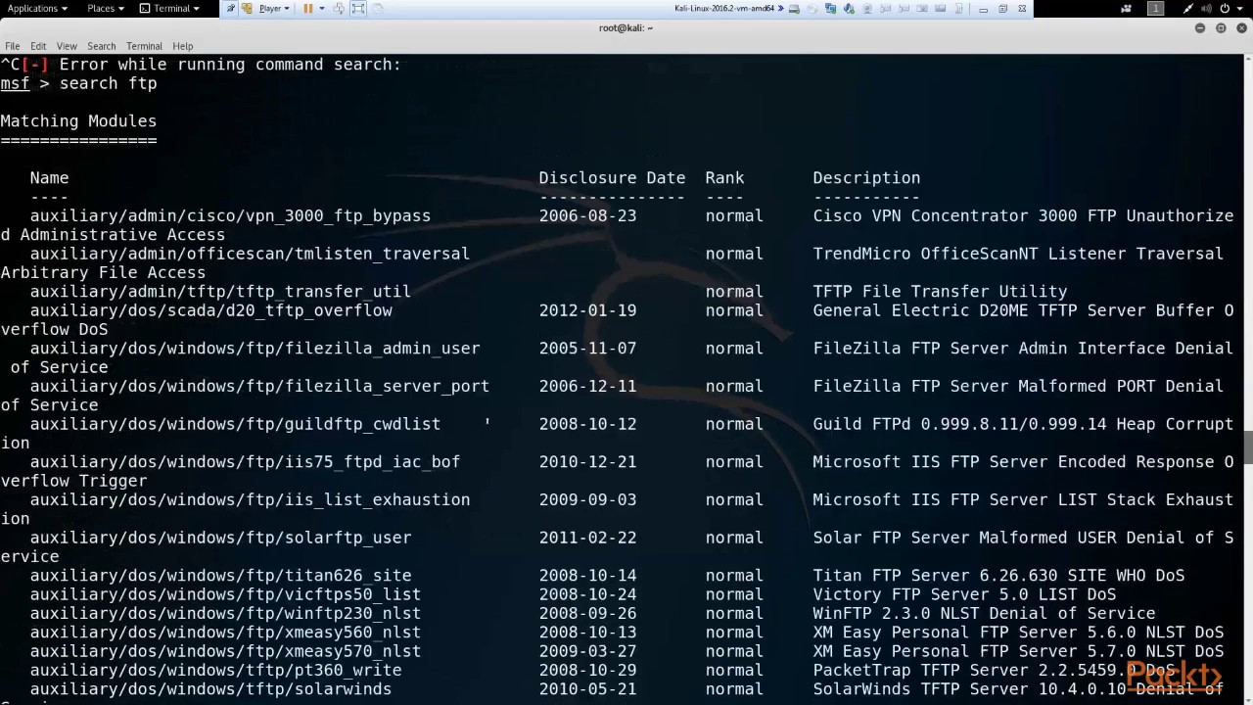The width and height of the screenshot is (1253, 705).
Task: Click 'auxiliary/admin/cisco/vpn_3000_ftp_bypass' module name
Action: pyautogui.click(x=230, y=215)
